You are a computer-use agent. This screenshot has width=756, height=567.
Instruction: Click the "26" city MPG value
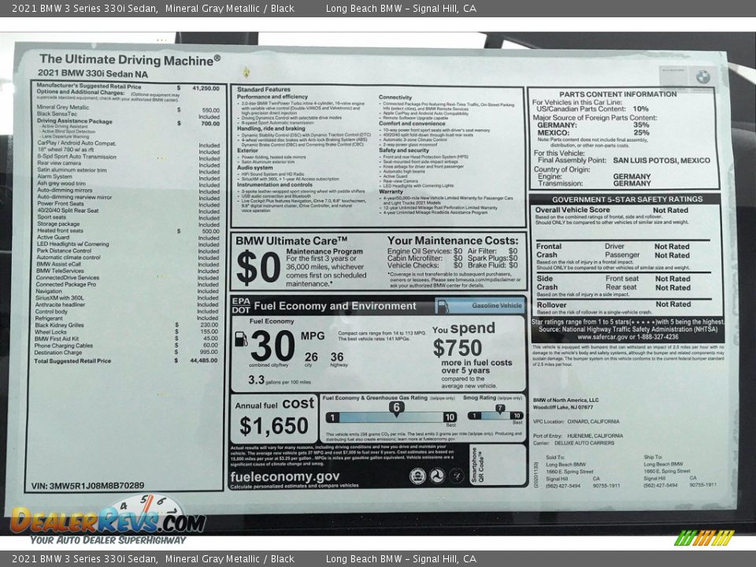[311, 358]
